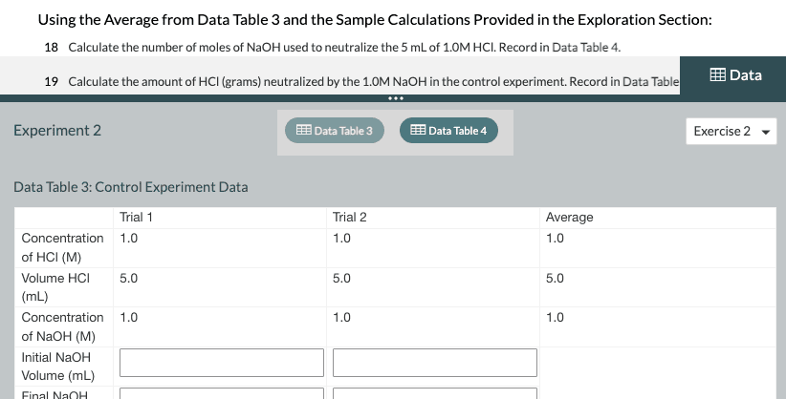Screen dimensions: 786x399
Task: Click Trial 1 Final NaOH Volume field
Action: [x=222, y=393]
